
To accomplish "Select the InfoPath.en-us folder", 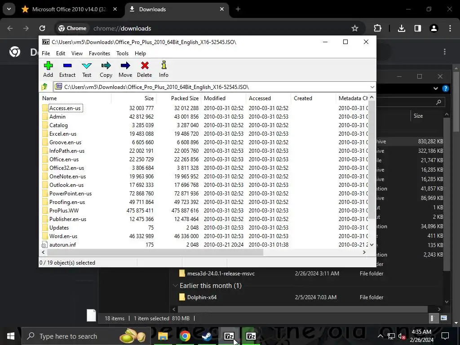I will [67, 151].
